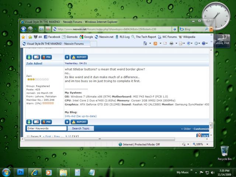This screenshot has height=177, width=236.
Task: Open the Tools gear menu
Action: (x=197, y=44)
